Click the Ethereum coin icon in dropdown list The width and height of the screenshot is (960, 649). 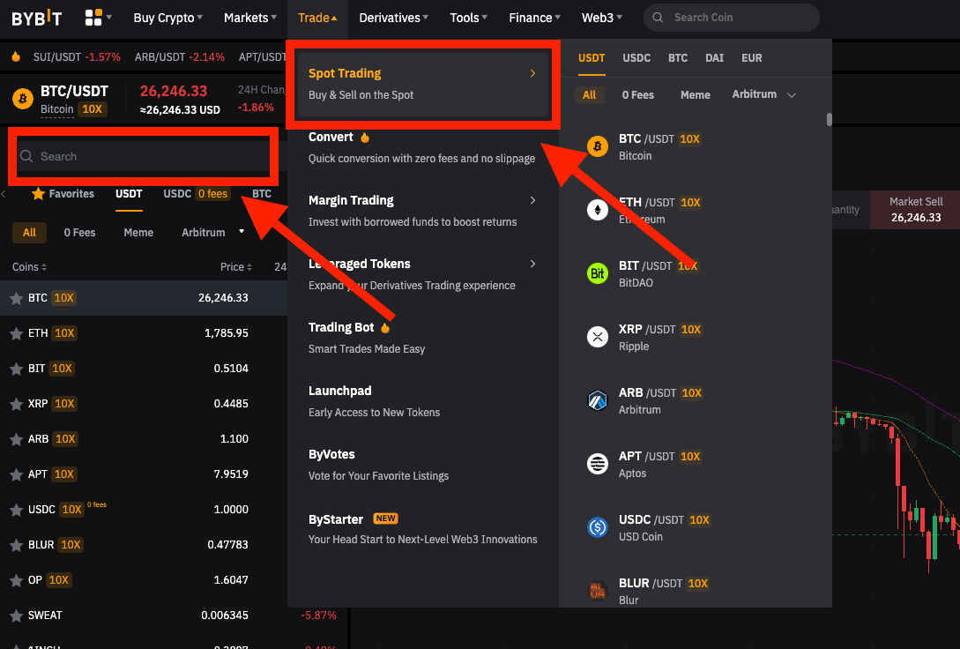tap(598, 210)
